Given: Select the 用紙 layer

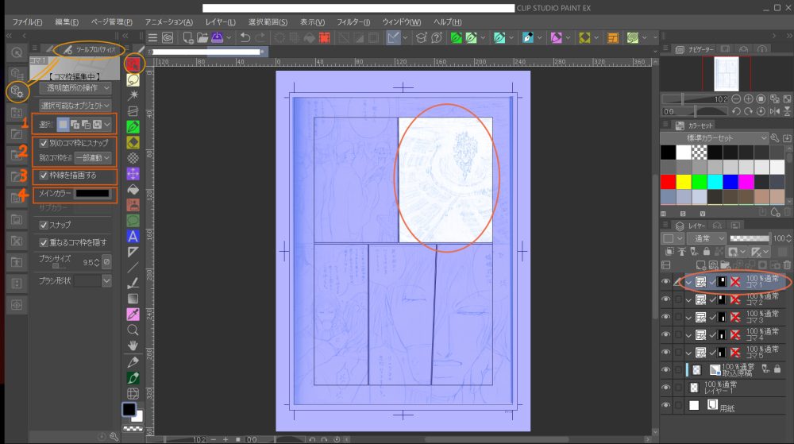Looking at the screenshot, I should (x=727, y=407).
